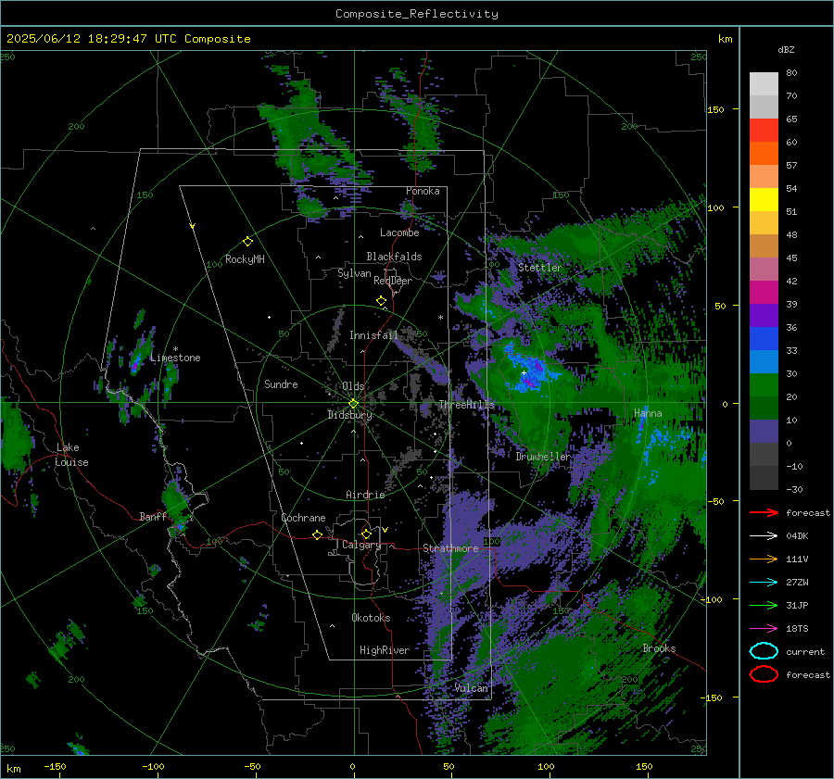Select the white 04DK arrow legend symbol
The width and height of the screenshot is (834, 779).
[x=764, y=536]
